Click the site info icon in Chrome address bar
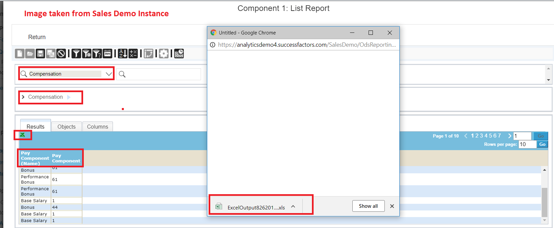The height and width of the screenshot is (228, 554). [213, 45]
